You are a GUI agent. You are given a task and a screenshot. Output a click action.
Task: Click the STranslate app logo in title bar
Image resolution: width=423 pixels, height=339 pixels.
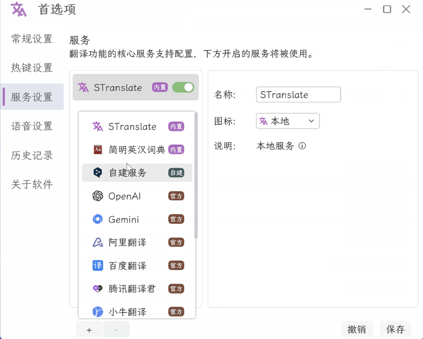18,9
